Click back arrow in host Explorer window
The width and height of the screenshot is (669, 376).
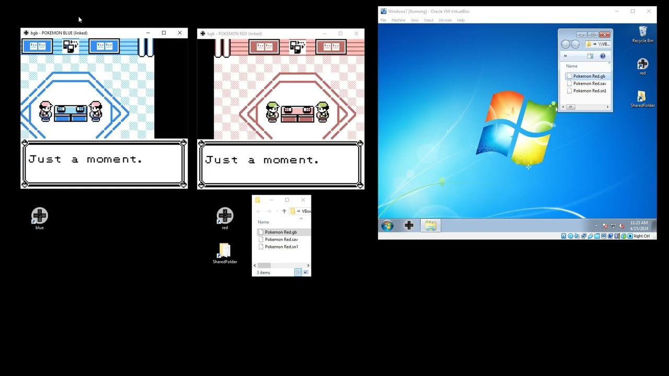pyautogui.click(x=259, y=211)
